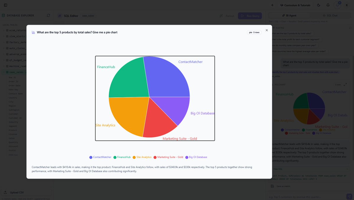Click the plus icon in top bar
The image size is (354, 200).
click(272, 5)
